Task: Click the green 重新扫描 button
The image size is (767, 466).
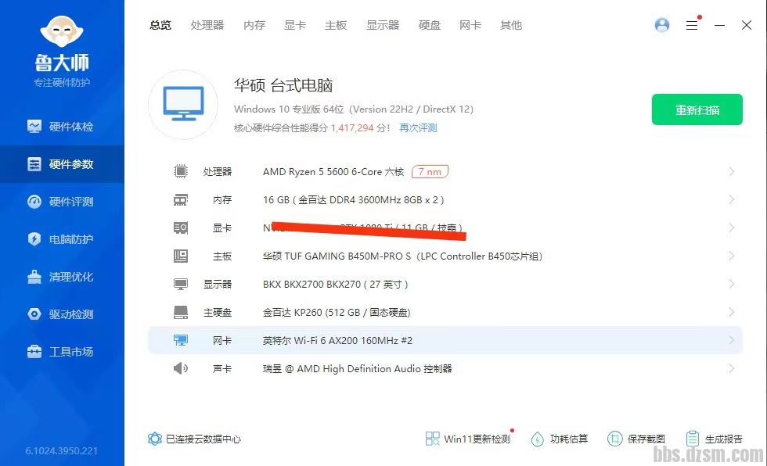Action: click(x=697, y=109)
